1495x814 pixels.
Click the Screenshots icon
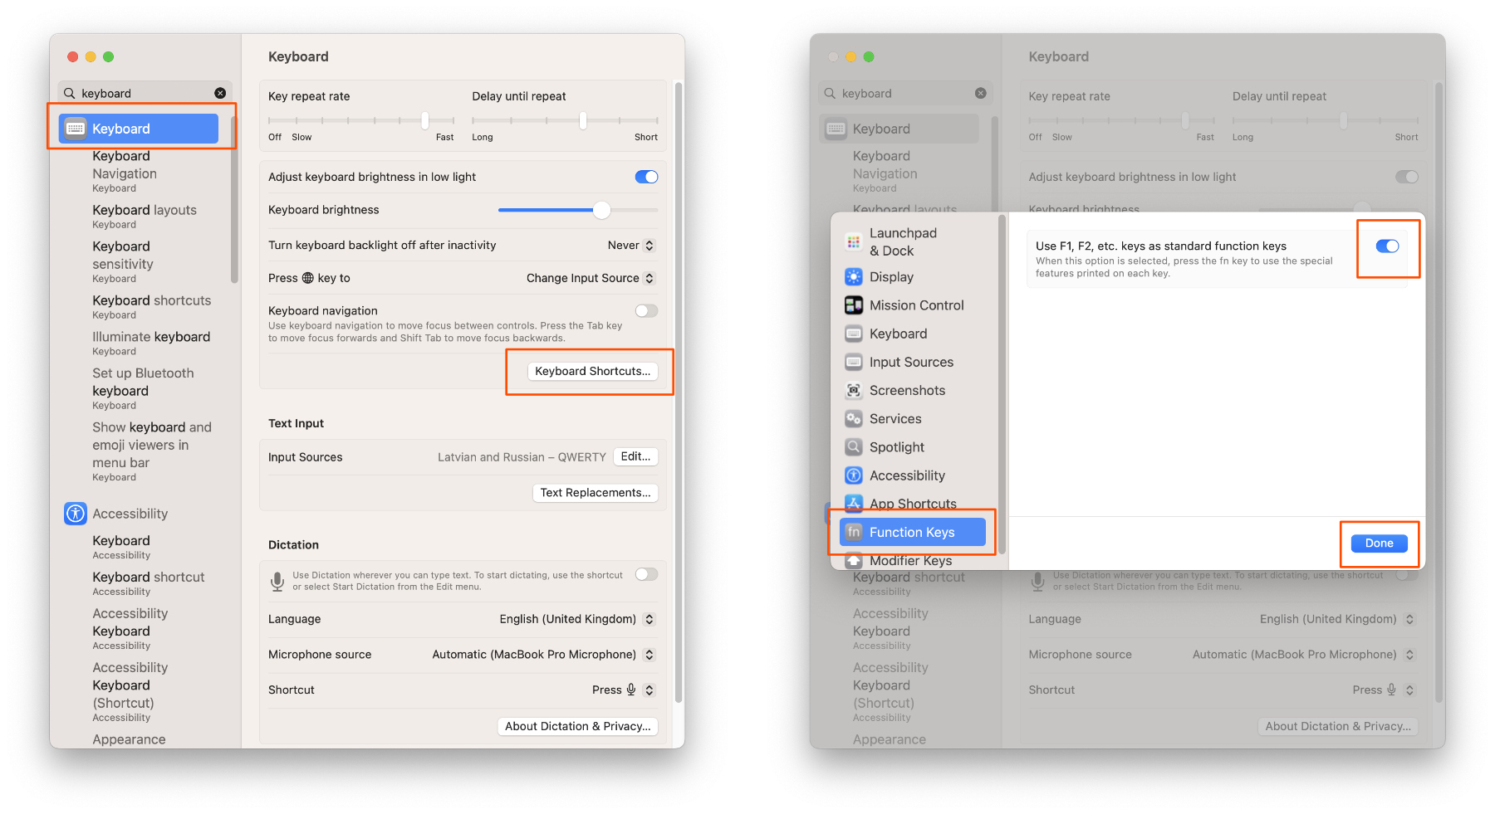point(853,391)
